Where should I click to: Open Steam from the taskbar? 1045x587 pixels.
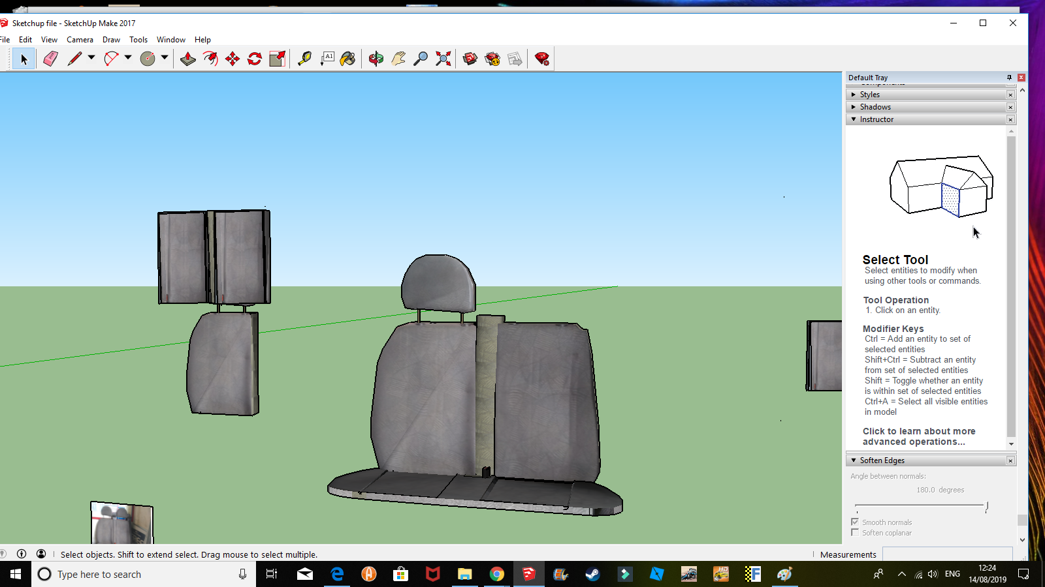click(592, 574)
